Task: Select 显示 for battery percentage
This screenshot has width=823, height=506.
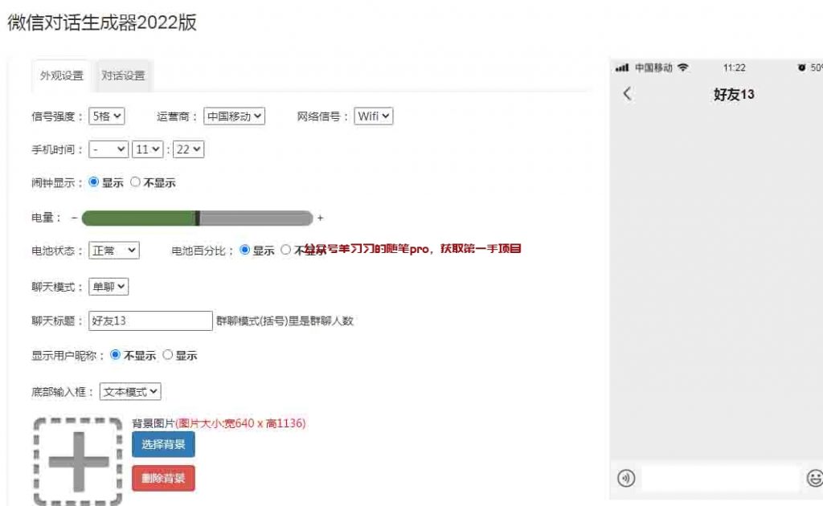Action: (x=245, y=251)
